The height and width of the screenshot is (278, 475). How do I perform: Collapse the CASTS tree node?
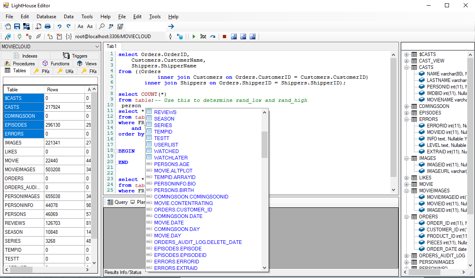tap(406, 67)
